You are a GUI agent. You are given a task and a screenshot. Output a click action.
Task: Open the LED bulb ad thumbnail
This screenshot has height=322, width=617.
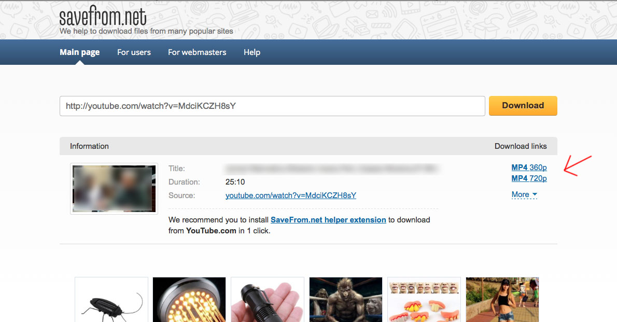[189, 300]
